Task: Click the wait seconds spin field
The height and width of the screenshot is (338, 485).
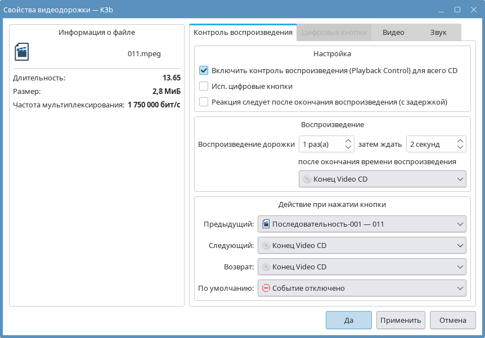Action: (x=430, y=144)
